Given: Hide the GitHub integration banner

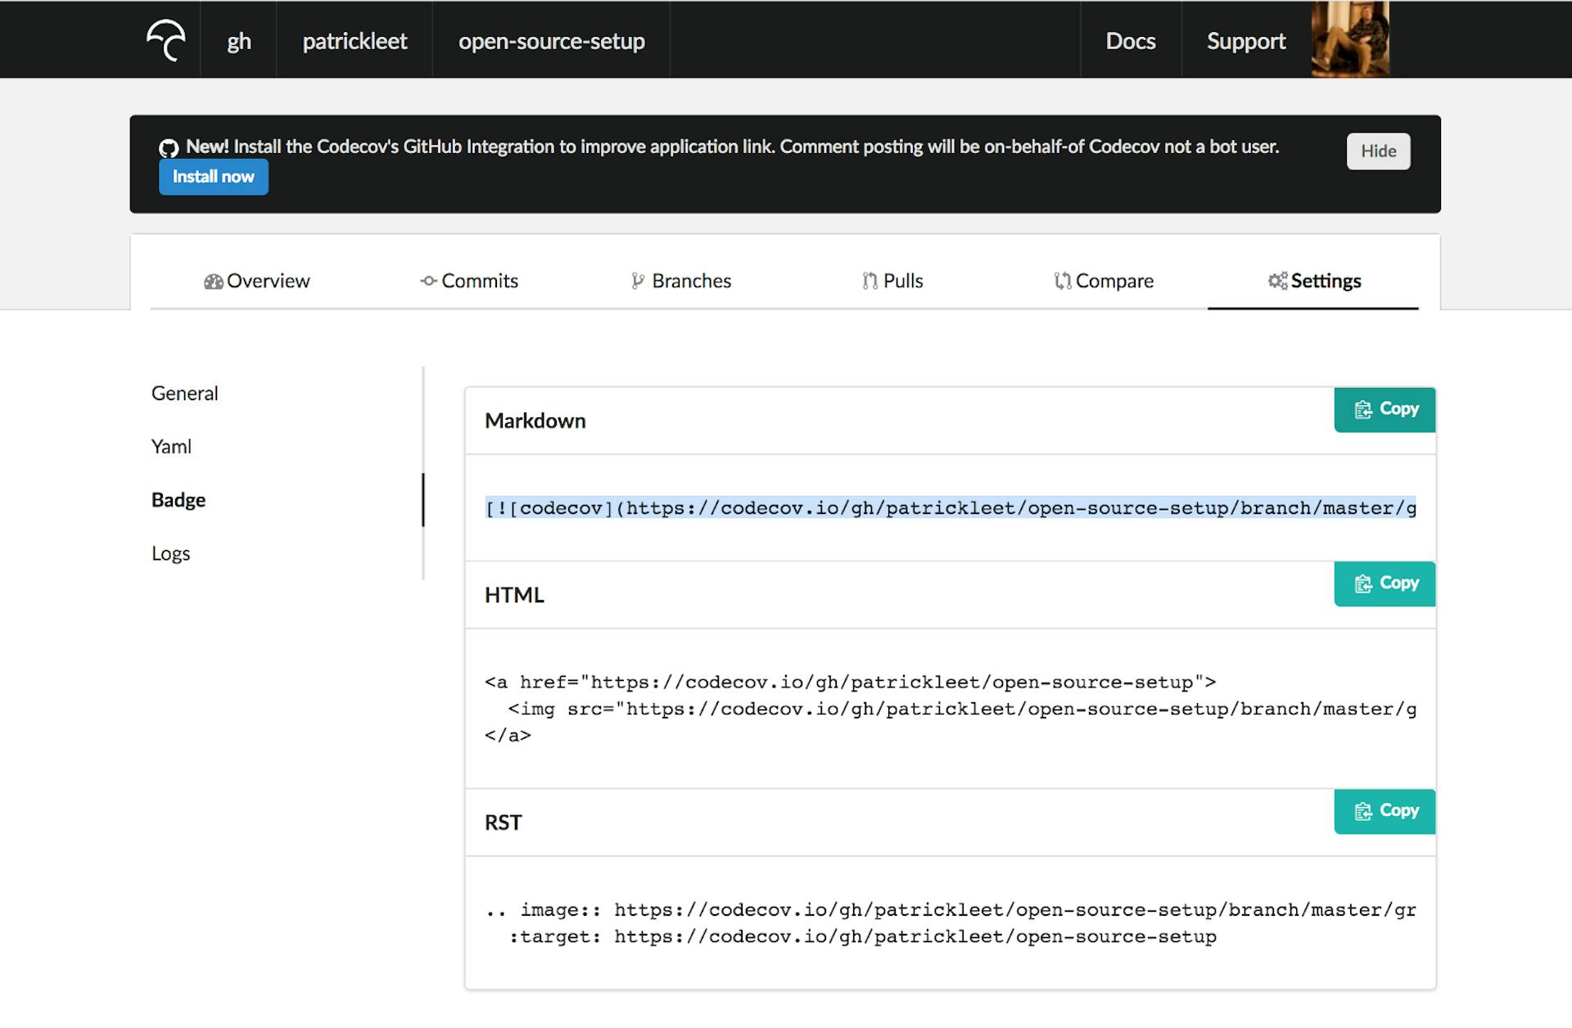Looking at the screenshot, I should (1378, 151).
